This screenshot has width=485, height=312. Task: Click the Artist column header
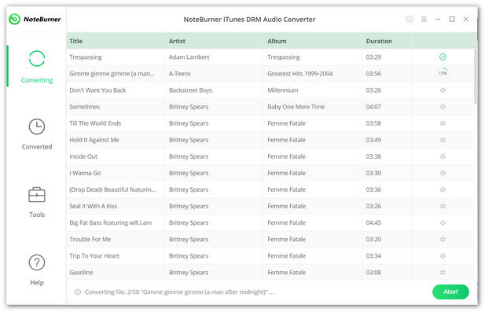point(214,41)
